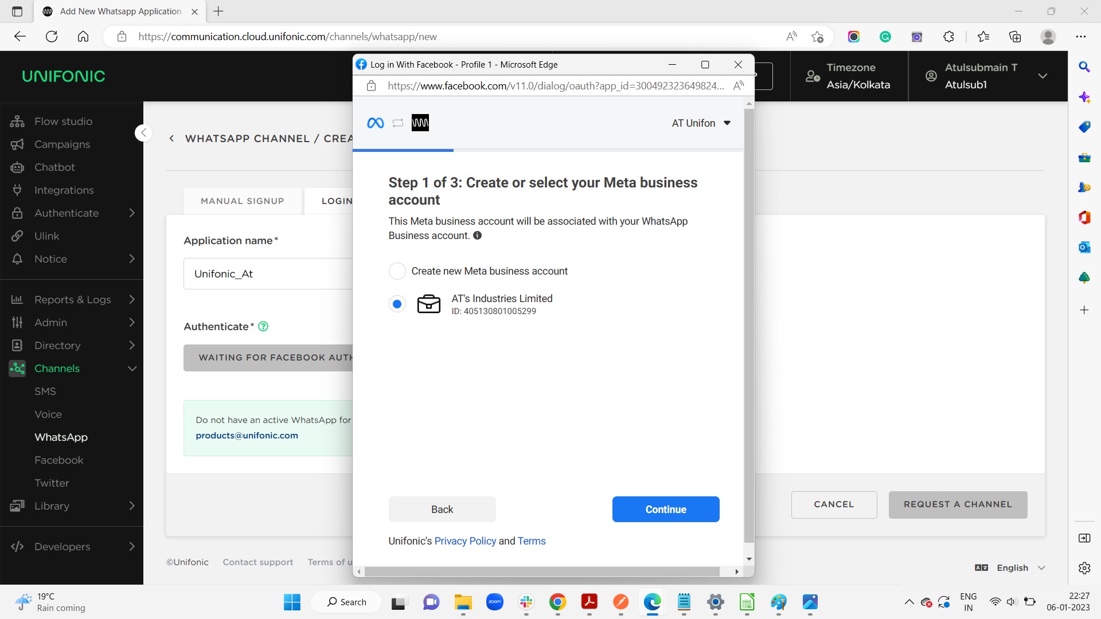Click the Integrations plug icon

[17, 190]
